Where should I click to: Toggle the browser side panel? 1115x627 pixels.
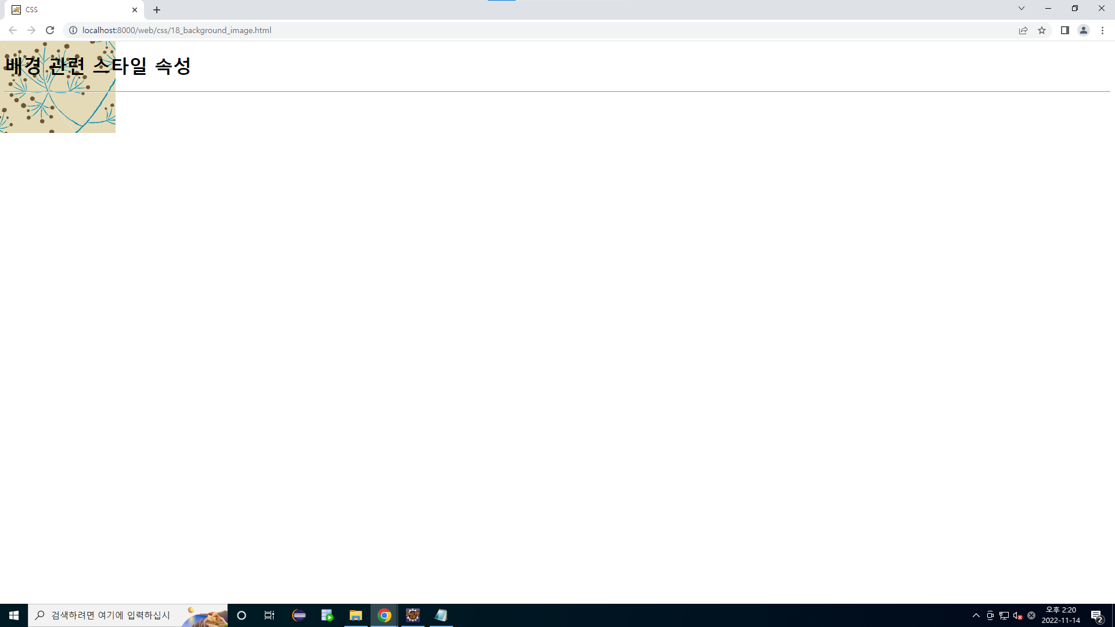coord(1064,30)
